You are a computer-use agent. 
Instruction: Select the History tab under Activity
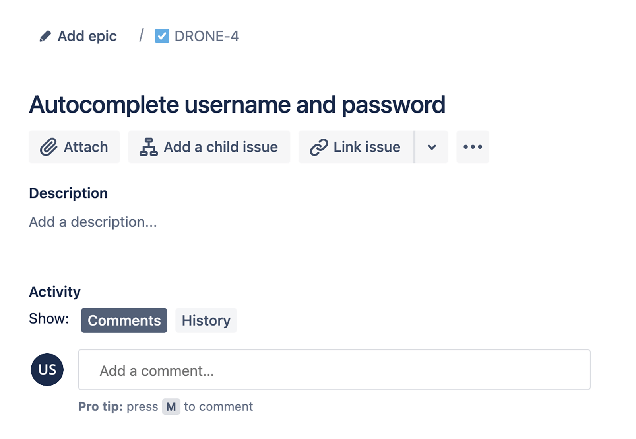coord(206,320)
